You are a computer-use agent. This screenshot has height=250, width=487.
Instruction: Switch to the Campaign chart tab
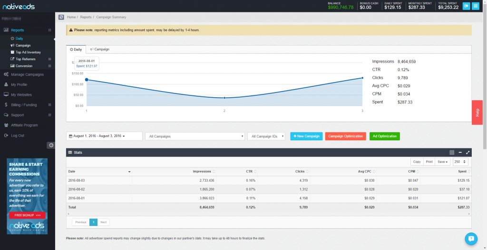[100, 49]
